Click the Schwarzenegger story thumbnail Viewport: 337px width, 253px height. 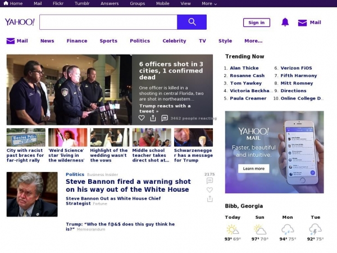pyautogui.click(x=193, y=137)
